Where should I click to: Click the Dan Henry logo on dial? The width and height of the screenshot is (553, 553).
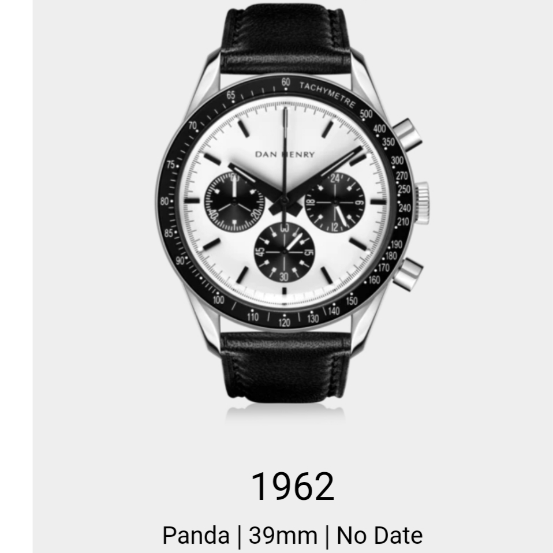click(x=285, y=155)
